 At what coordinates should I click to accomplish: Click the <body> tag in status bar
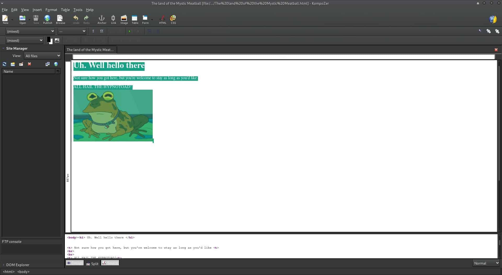click(23, 272)
